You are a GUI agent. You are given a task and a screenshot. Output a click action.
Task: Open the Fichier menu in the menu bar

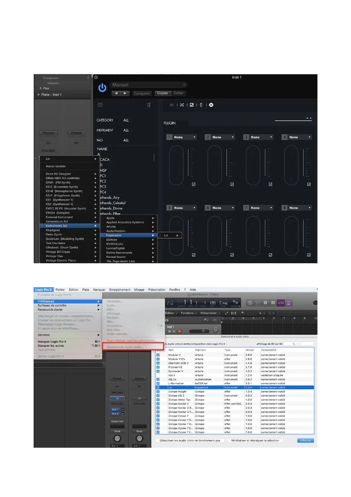(x=60, y=290)
